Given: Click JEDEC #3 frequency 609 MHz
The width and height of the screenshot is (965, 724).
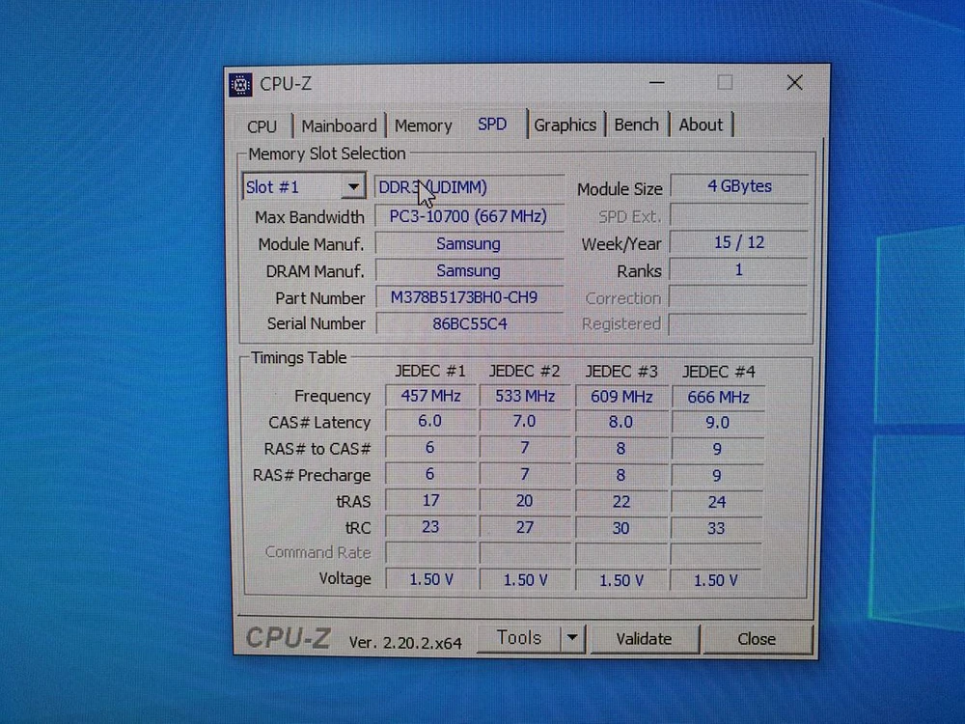Looking at the screenshot, I should point(620,397).
